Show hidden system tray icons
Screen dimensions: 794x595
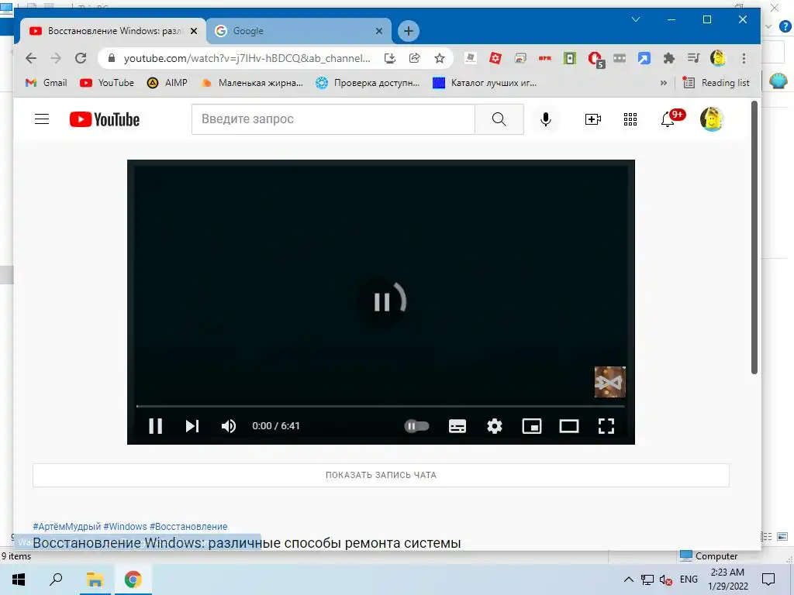(x=628, y=580)
